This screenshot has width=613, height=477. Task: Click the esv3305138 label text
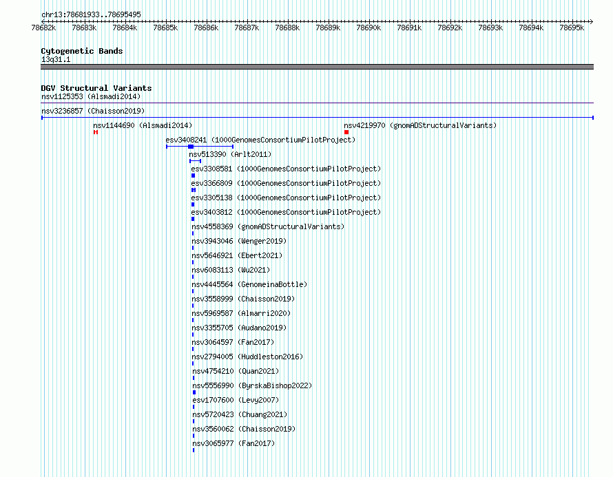(286, 198)
